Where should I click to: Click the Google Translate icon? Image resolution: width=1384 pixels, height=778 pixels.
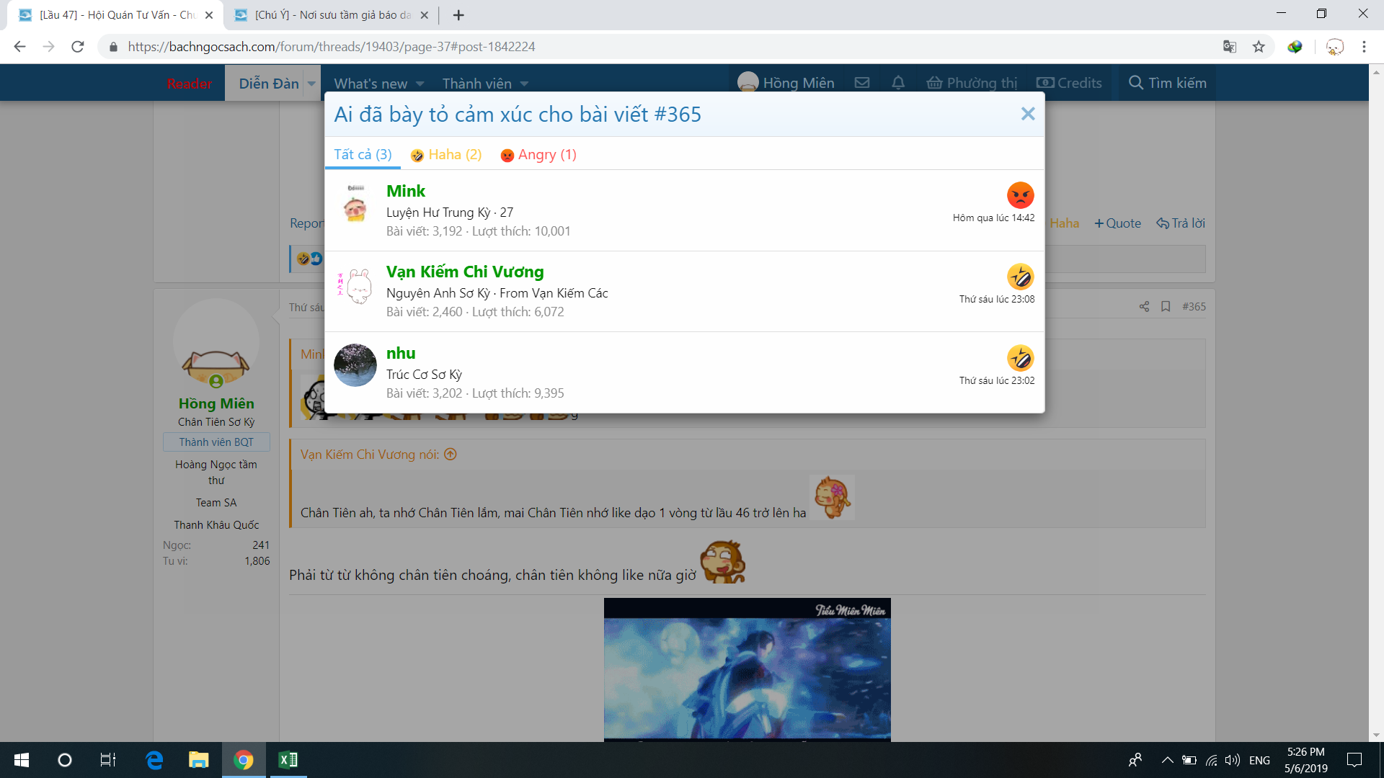(x=1230, y=47)
